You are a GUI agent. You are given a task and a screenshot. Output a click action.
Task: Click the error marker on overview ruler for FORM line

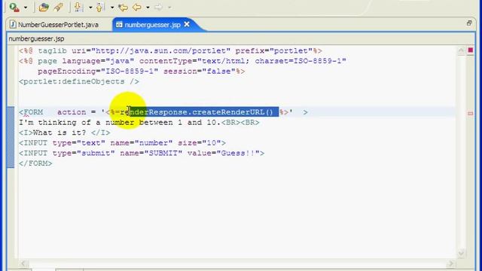click(470, 114)
